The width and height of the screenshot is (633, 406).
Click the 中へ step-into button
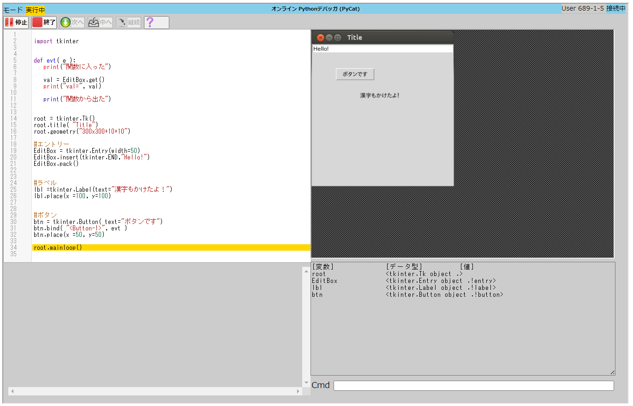coord(101,22)
